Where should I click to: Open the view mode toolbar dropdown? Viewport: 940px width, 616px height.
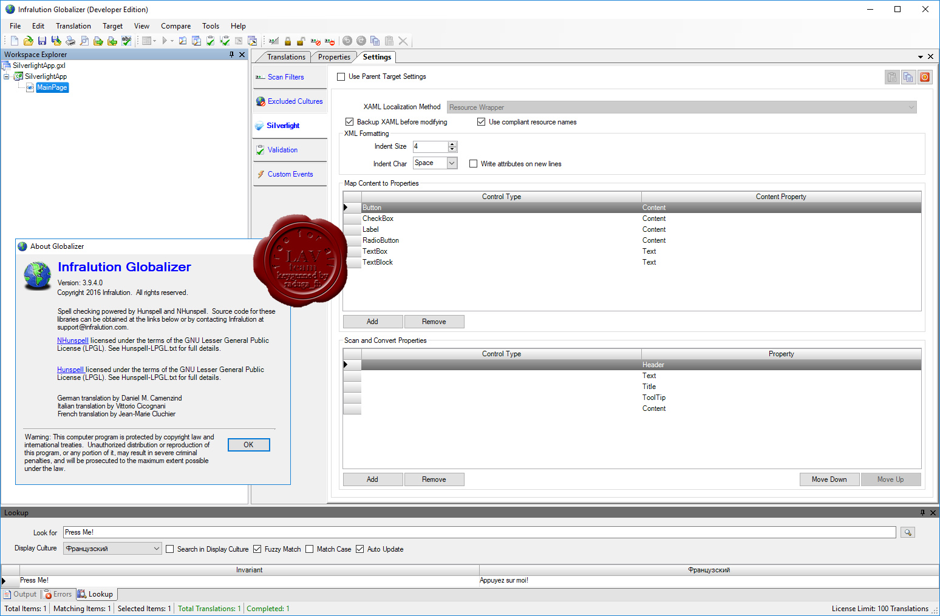tap(155, 41)
